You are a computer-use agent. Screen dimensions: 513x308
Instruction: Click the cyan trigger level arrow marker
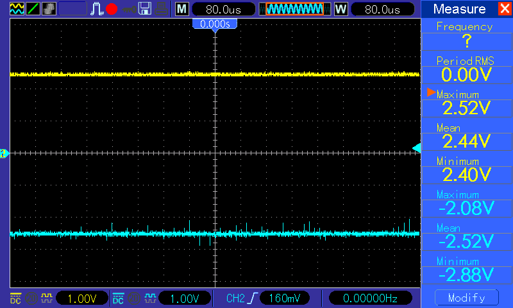pyautogui.click(x=416, y=148)
